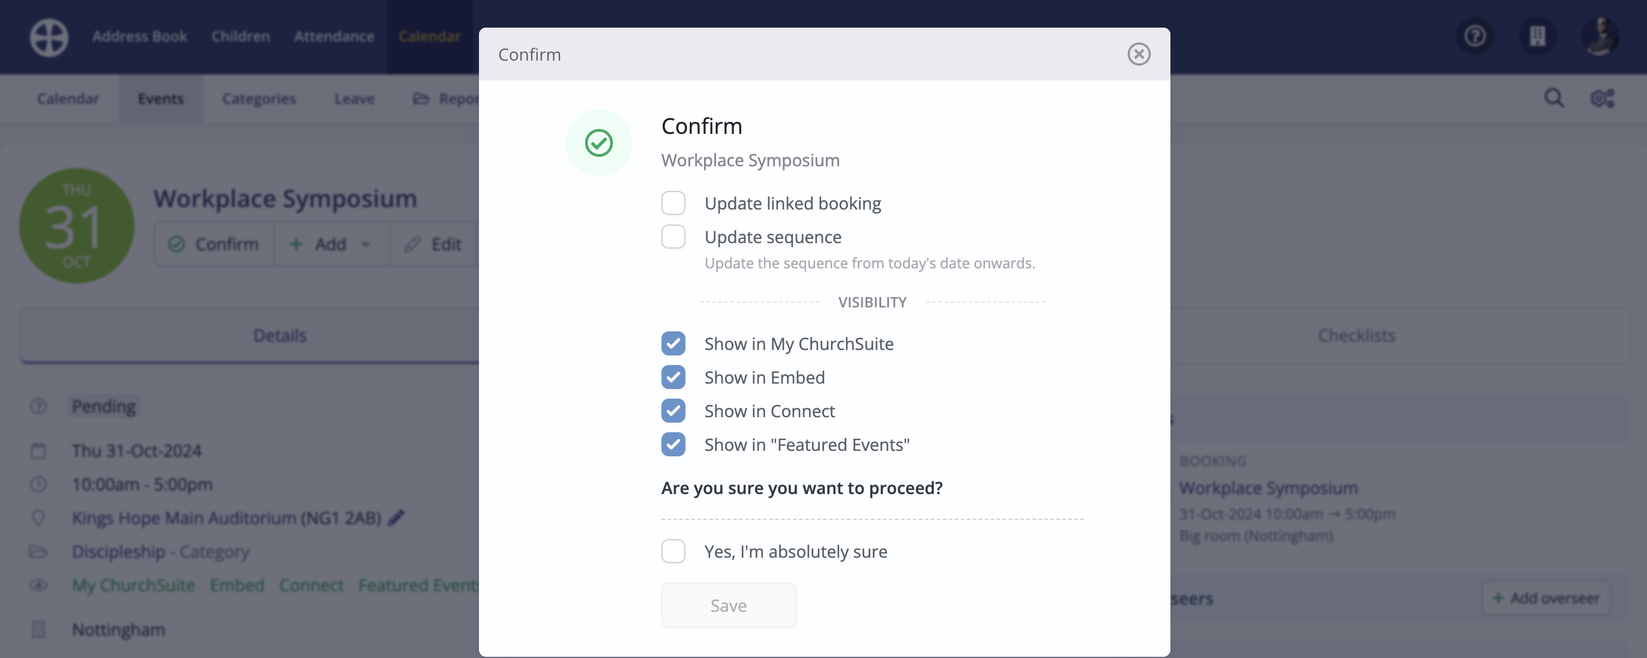The height and width of the screenshot is (658, 1647).
Task: Uncheck Show in My ChurchSuite
Action: pyautogui.click(x=673, y=343)
